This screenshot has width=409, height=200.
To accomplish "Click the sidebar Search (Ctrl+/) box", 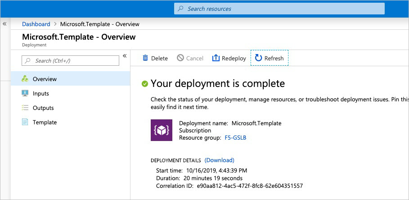I will [71, 61].
